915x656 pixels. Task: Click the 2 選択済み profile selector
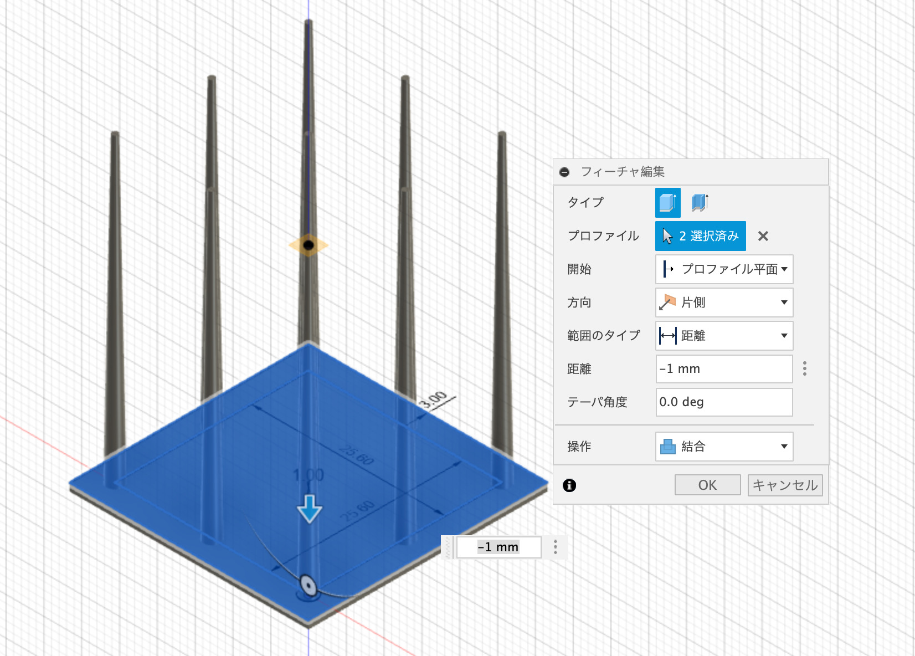pos(701,236)
